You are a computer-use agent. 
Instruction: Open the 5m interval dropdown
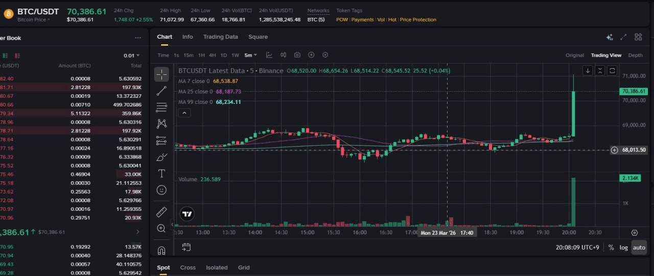250,55
